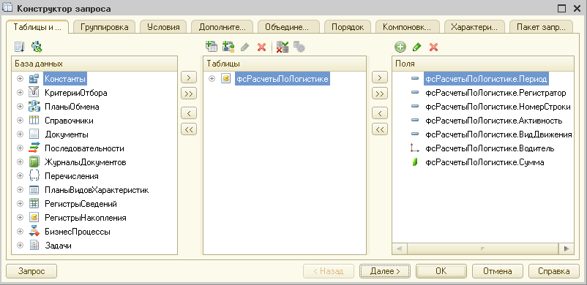Screen dimensions: 587x285
Task: Expand the РегистрыСведений node
Action: [20, 204]
